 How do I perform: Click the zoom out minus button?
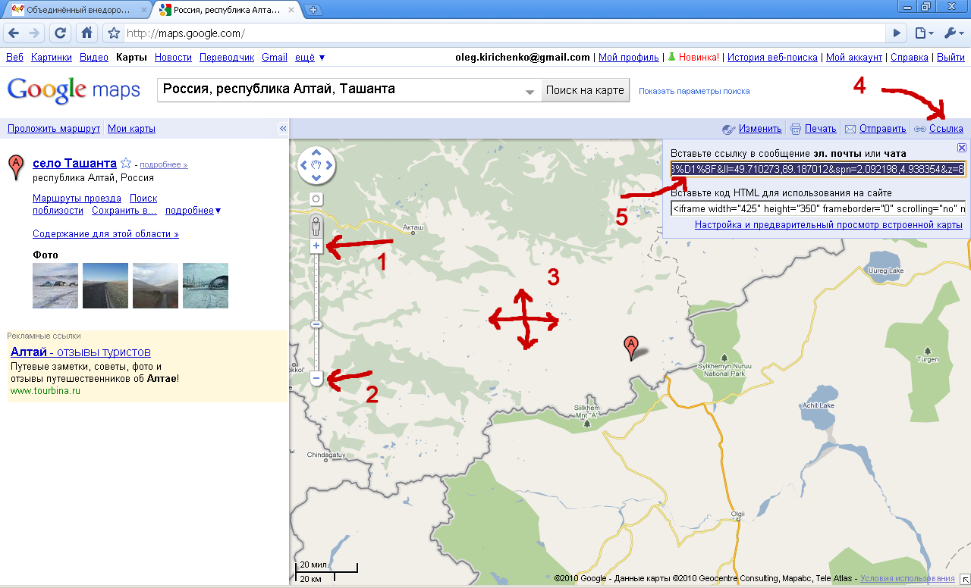pos(316,377)
